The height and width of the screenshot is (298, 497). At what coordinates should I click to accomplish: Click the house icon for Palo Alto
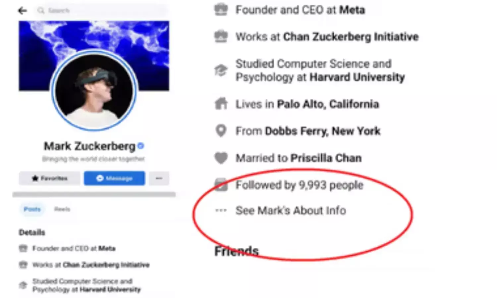[221, 104]
